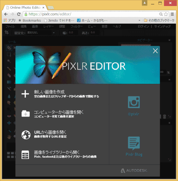Select the Eraser tool
The width and height of the screenshot is (178, 181).
click(9, 75)
